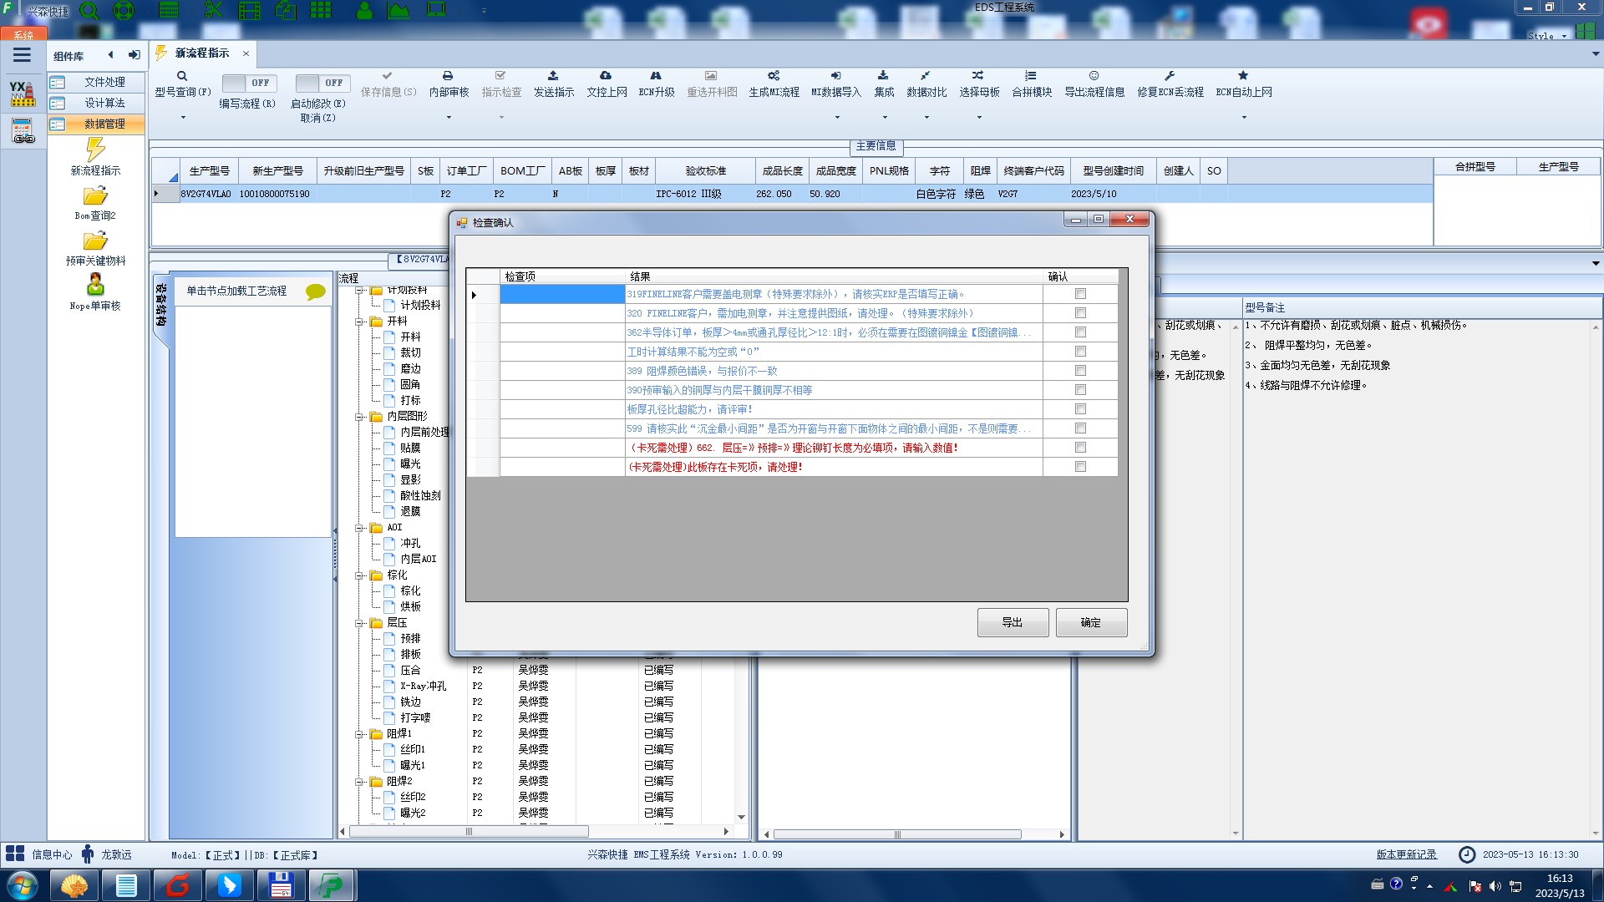Click the 型号查询 search icon
Image resolution: width=1604 pixels, height=902 pixels.
click(x=182, y=76)
